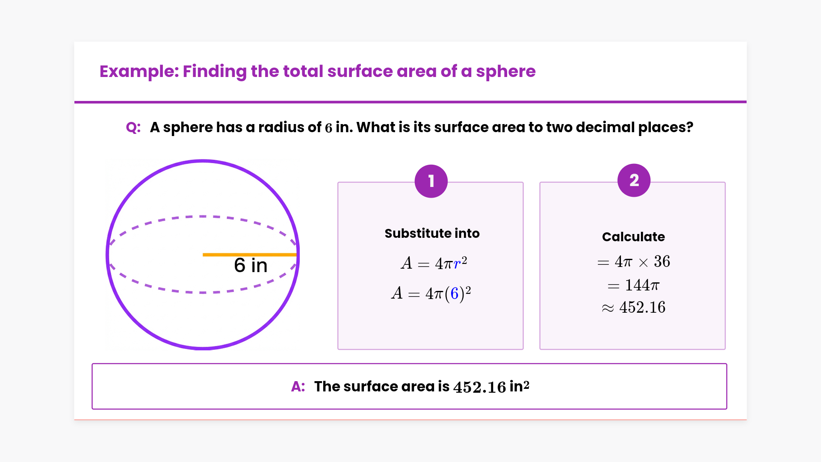Click the question text about radius 6 in
Screen dimensions: 821x462
pyautogui.click(x=421, y=127)
